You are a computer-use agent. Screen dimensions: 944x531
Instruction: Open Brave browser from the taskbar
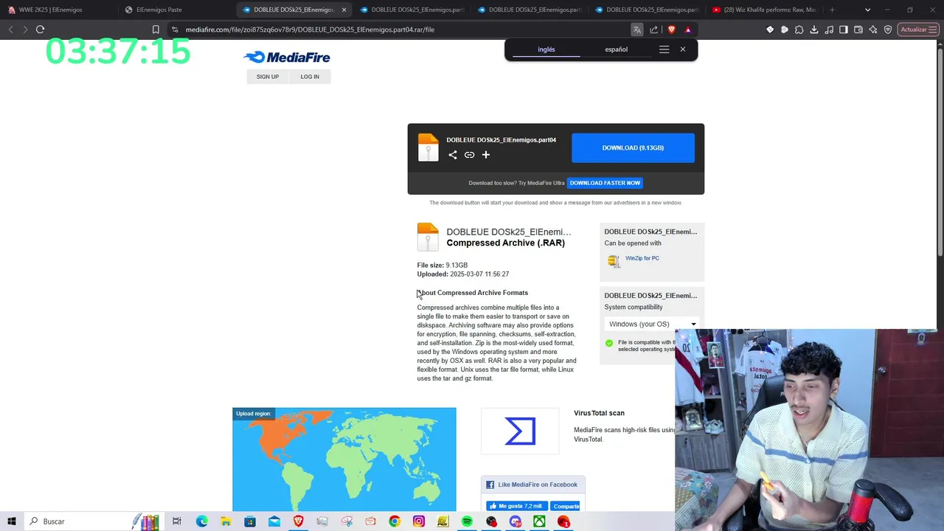click(298, 521)
